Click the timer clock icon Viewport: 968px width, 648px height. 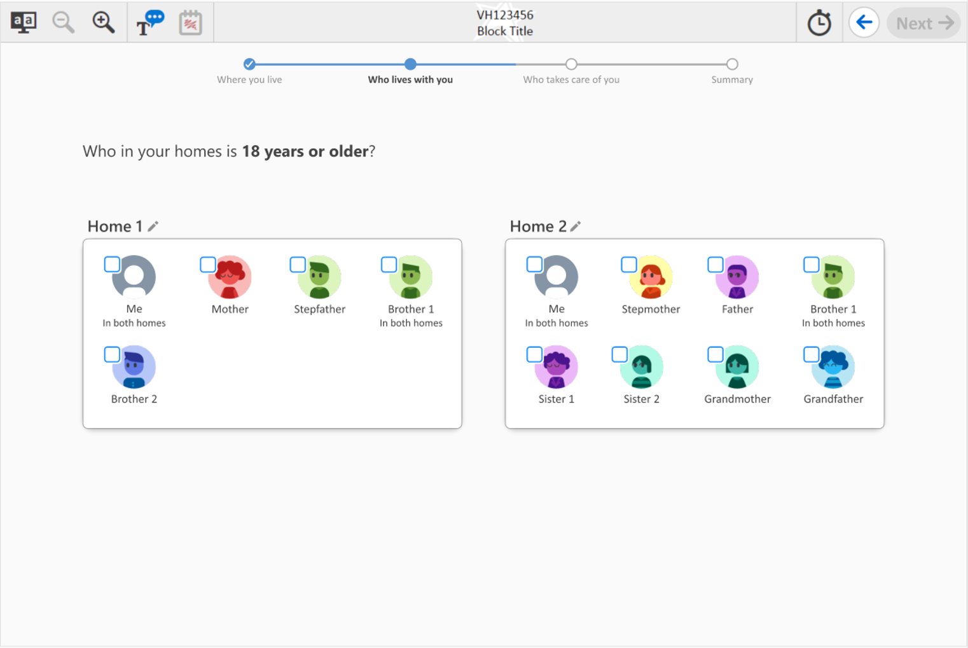(x=819, y=23)
